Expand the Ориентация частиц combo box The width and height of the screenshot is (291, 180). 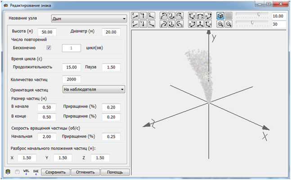[x=94, y=89]
